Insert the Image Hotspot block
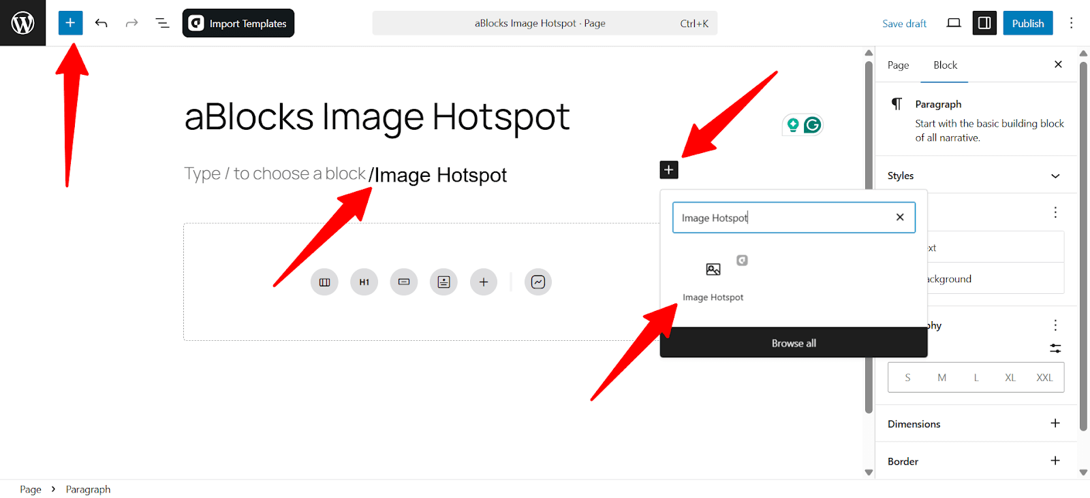Image resolution: width=1090 pixels, height=498 pixels. (x=713, y=280)
